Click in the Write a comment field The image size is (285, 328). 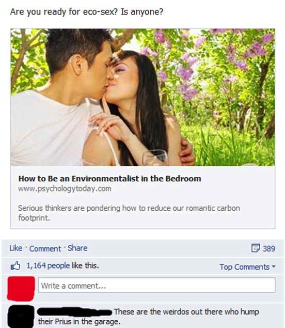pyautogui.click(x=156, y=285)
